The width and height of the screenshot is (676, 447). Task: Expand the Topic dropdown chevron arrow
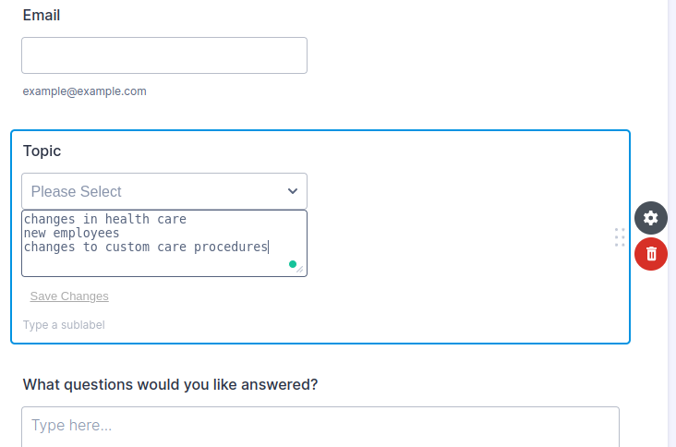pos(293,191)
